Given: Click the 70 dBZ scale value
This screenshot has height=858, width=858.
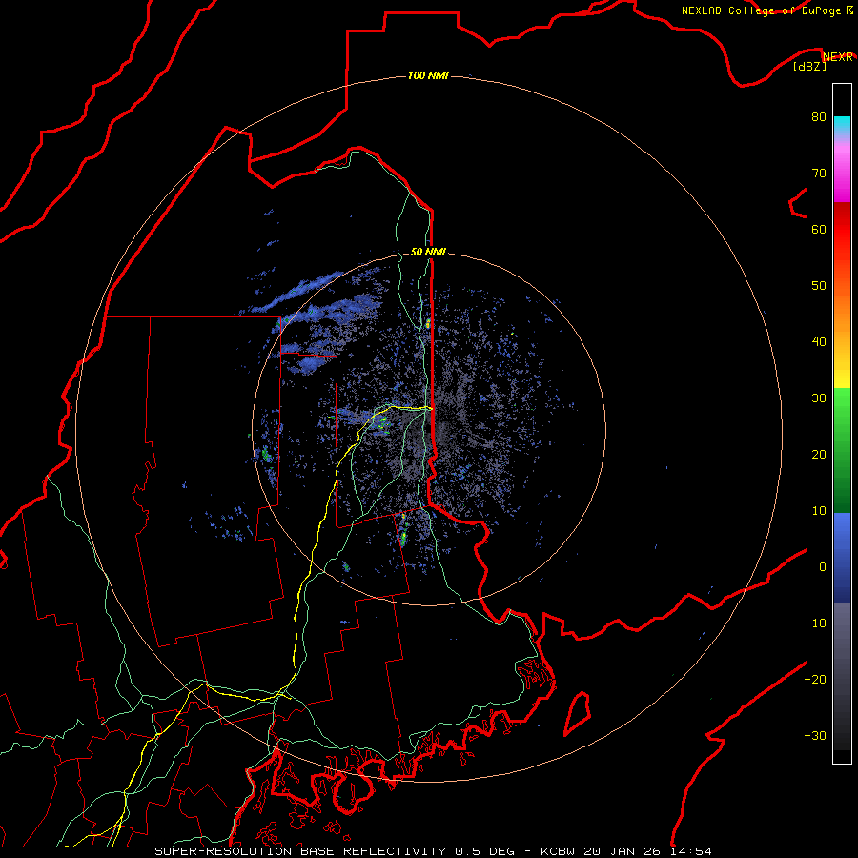Looking at the screenshot, I should pos(819,173).
